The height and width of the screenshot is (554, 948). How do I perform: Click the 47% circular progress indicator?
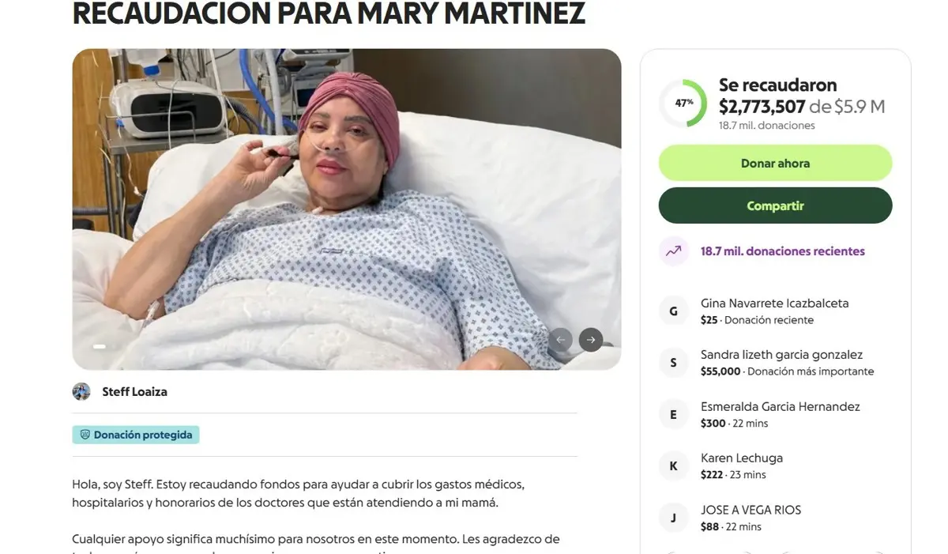683,103
